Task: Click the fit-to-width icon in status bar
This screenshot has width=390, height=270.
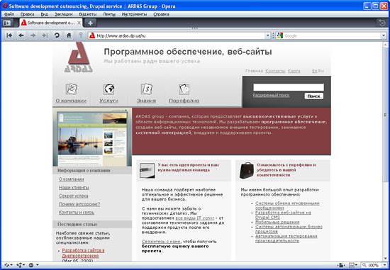Action: coord(341,265)
